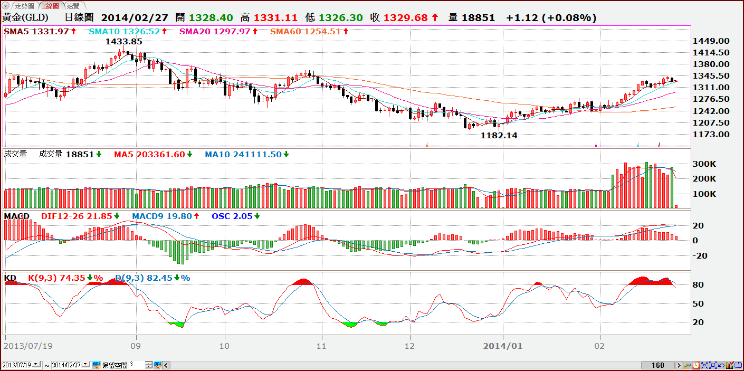Click the KD panel title
Viewport: 744px width, 371px height.
tap(9, 278)
